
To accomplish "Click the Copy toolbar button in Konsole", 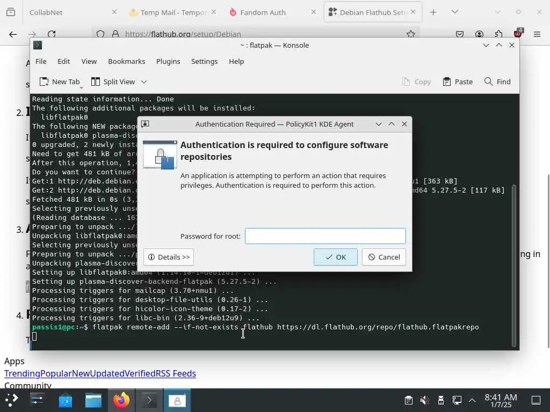I will [x=416, y=82].
